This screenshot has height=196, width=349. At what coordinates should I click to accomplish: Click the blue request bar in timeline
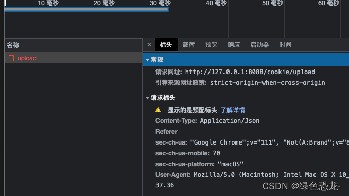[86, 9]
